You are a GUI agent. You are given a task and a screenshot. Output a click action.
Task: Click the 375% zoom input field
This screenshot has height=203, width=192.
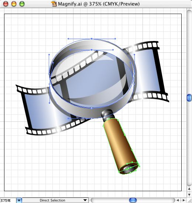tap(8, 200)
